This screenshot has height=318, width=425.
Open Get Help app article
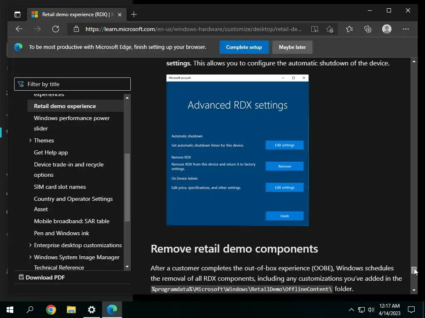(51, 152)
